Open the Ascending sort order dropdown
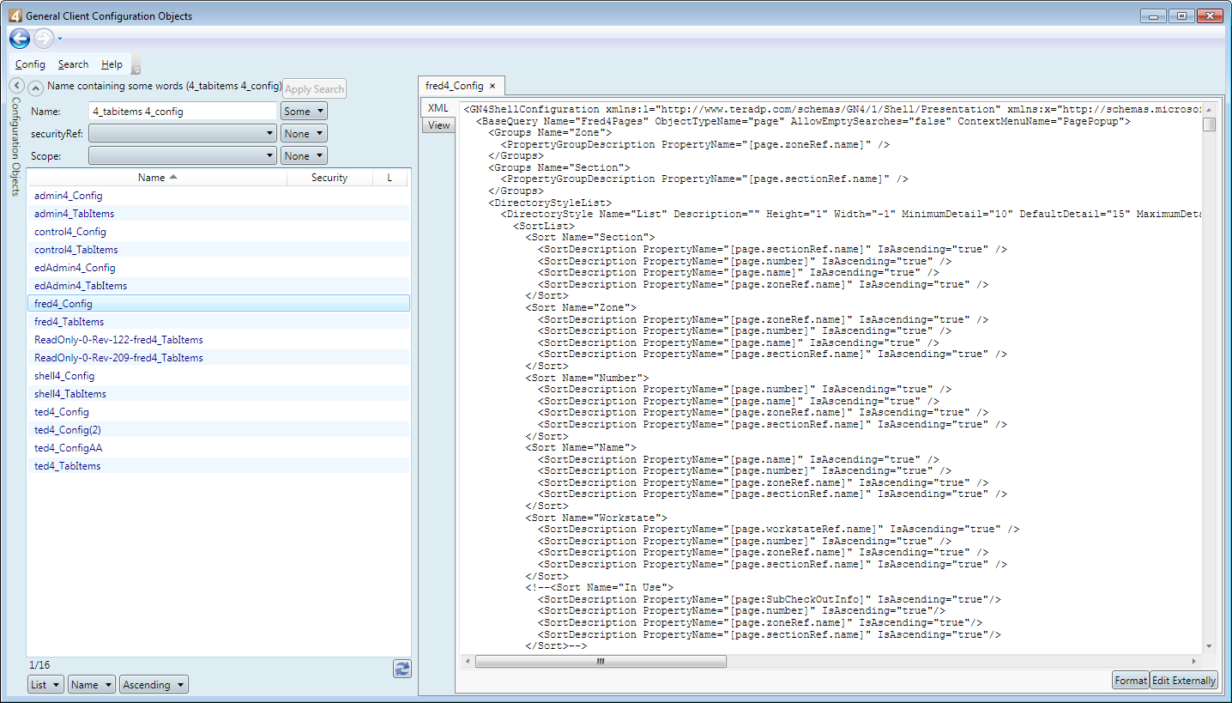The width and height of the screenshot is (1232, 703). point(154,685)
